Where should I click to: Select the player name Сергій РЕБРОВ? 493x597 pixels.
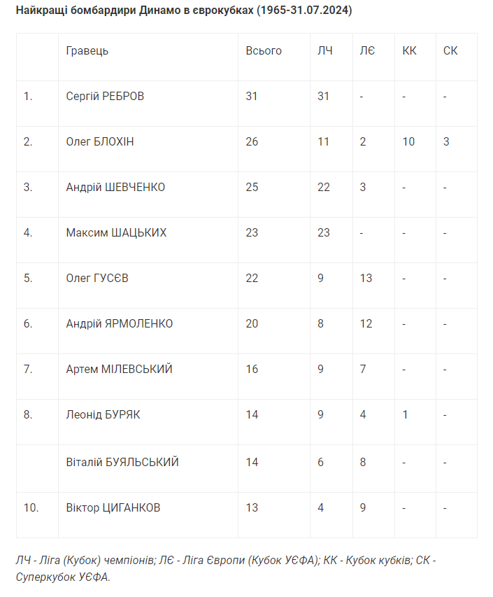coord(105,97)
